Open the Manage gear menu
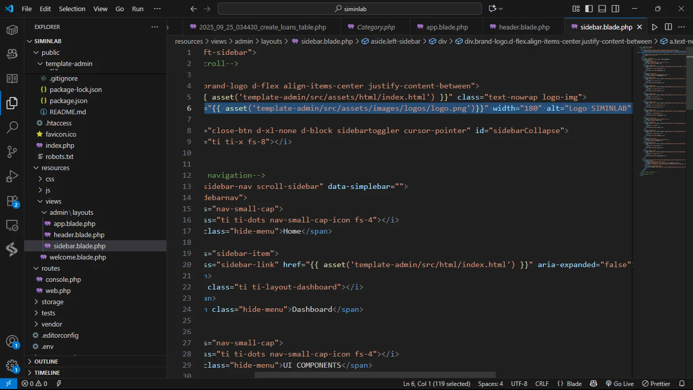The height and width of the screenshot is (390, 693). click(12, 366)
